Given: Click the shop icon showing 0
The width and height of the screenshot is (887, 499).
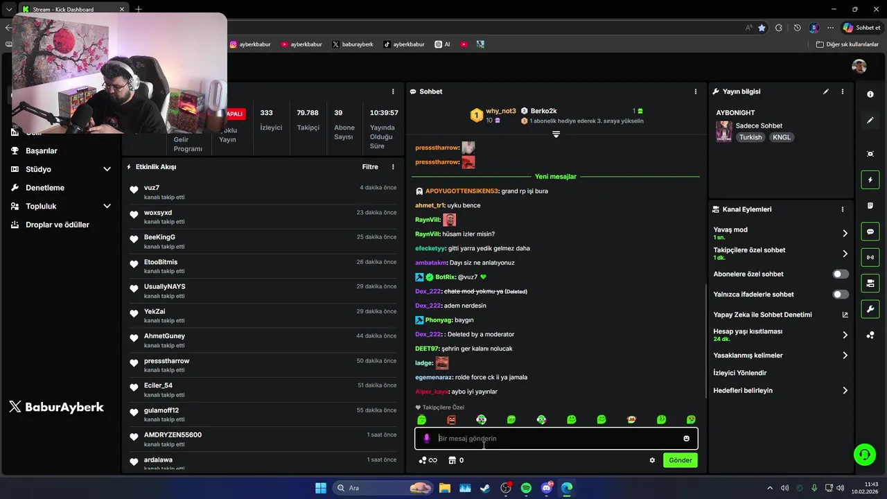Looking at the screenshot, I should tap(456, 460).
